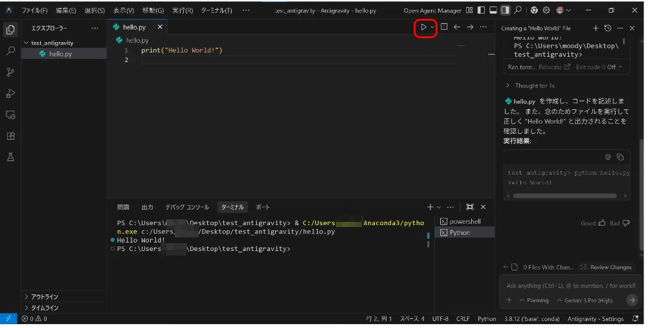Create a new terminal with the plus icon

click(430, 207)
